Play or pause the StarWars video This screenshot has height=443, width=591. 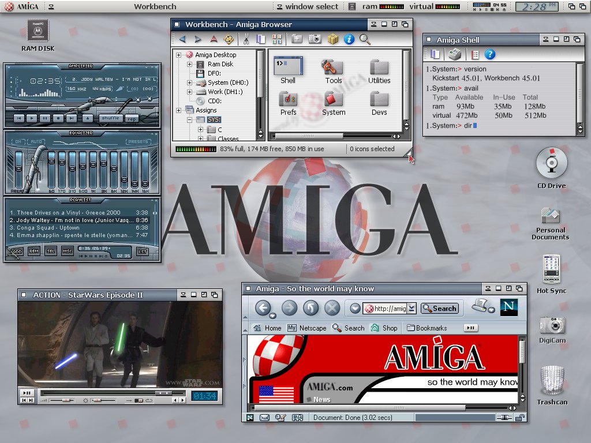tap(27, 393)
